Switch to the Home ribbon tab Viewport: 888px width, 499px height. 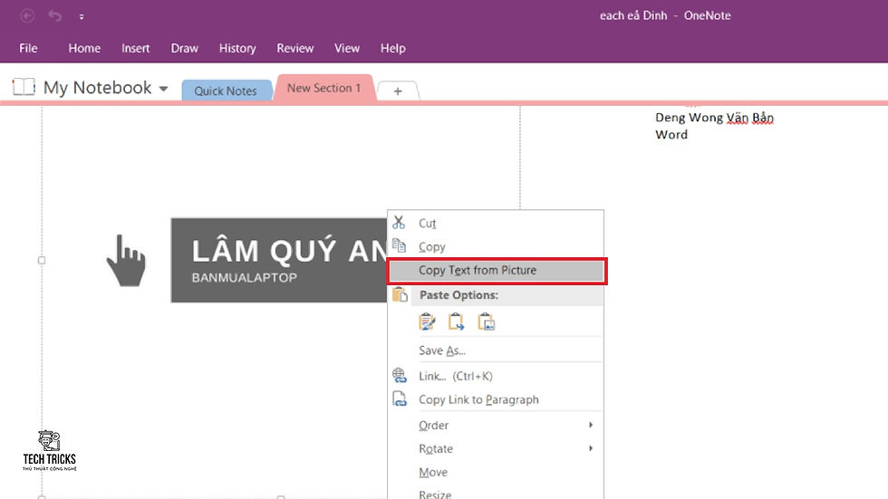[84, 48]
